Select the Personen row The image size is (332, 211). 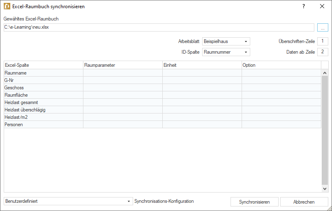pyautogui.click(x=162, y=125)
